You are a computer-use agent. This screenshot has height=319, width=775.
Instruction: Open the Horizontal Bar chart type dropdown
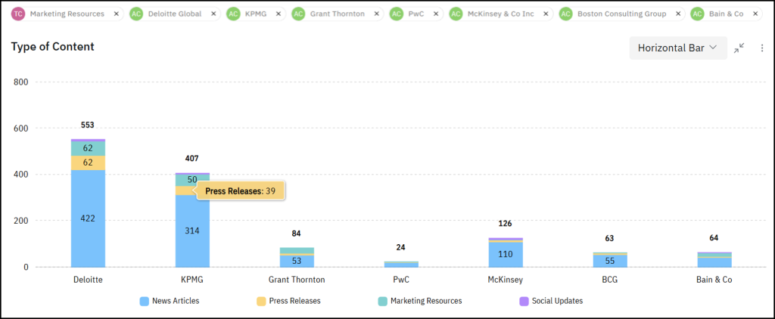click(678, 48)
